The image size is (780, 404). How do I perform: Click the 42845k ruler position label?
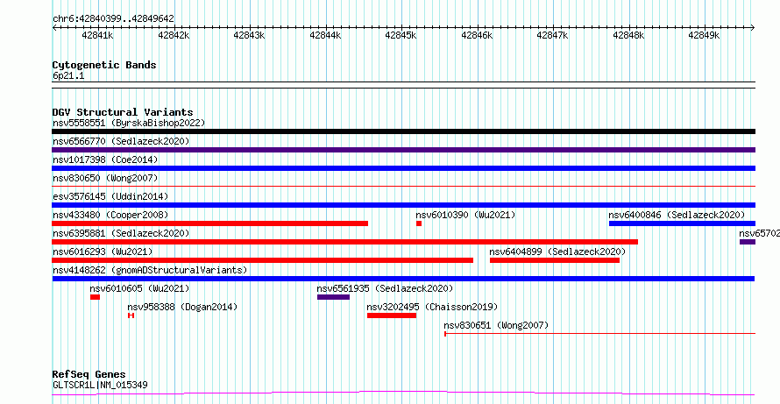[401, 35]
